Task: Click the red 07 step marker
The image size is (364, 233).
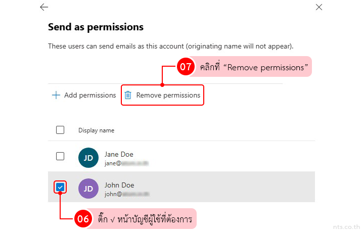Action: click(186, 67)
